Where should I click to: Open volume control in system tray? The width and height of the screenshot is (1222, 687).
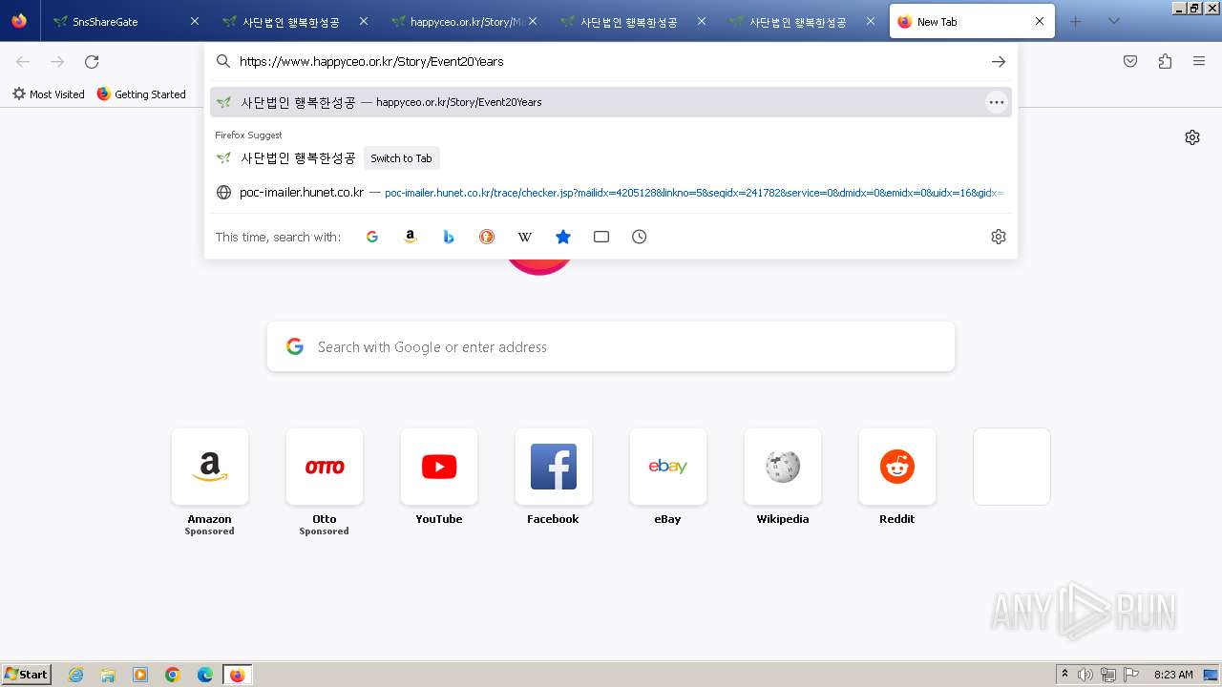(1085, 675)
